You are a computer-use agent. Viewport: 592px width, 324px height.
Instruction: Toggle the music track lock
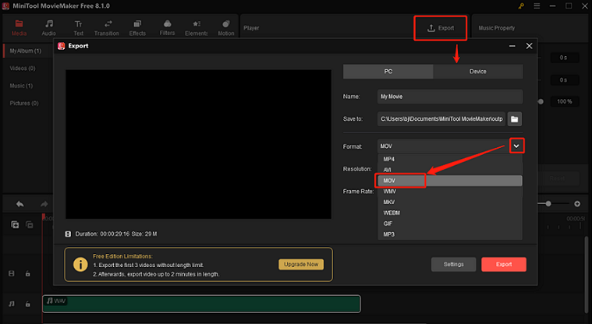(27, 304)
